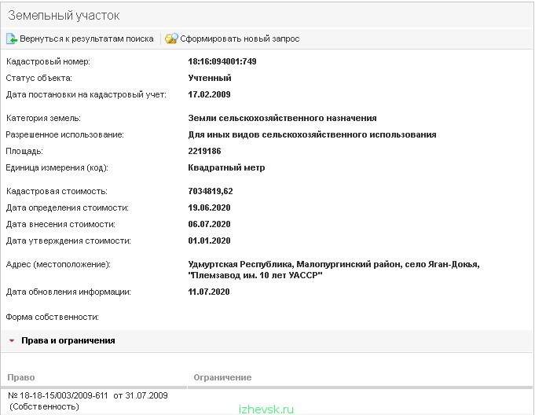This screenshot has height=415, width=535.
Task: Click the 'Форма собственности' label
Action: pos(52,317)
